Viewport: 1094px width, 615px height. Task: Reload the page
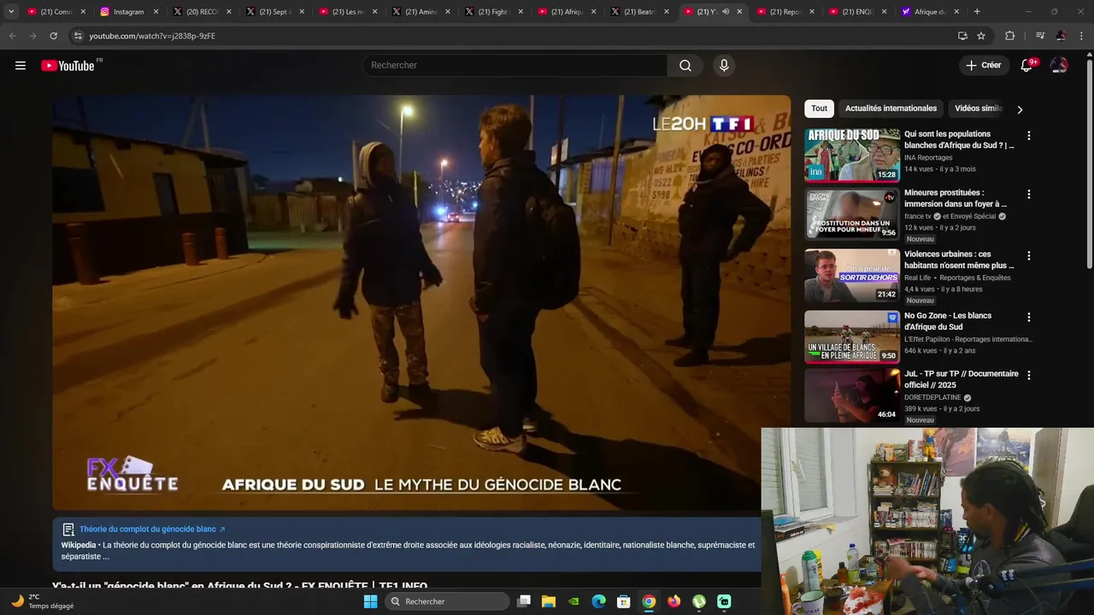(53, 36)
